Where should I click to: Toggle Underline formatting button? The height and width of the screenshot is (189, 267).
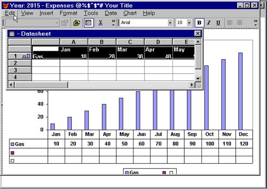pos(218,23)
